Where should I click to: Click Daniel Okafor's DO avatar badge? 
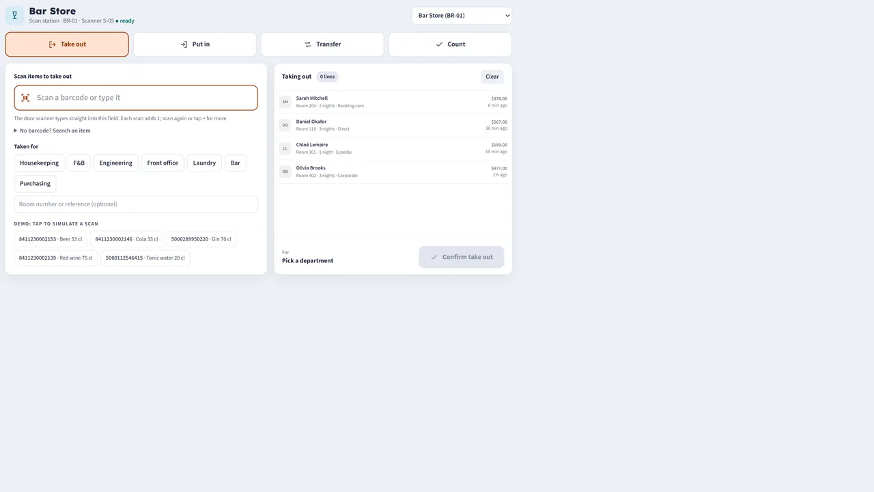coord(285,125)
